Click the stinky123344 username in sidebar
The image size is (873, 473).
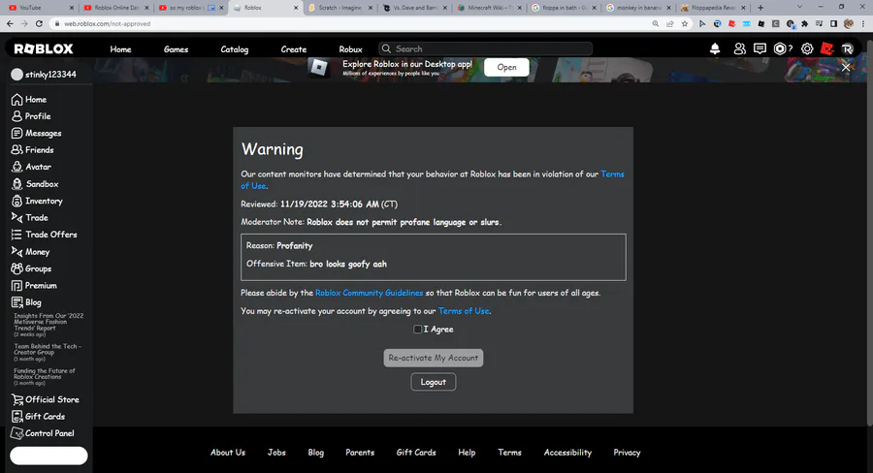[x=50, y=75]
